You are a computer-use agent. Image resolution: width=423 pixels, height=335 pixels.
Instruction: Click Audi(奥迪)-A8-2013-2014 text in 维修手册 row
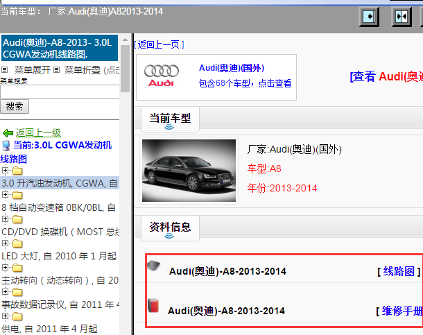click(x=226, y=311)
